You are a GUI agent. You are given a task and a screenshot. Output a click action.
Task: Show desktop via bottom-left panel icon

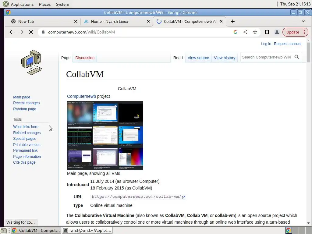click(x=4, y=230)
